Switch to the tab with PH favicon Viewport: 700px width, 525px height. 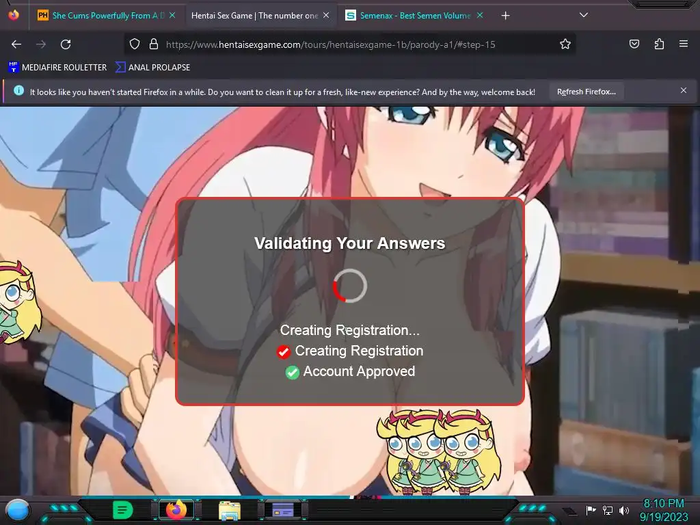click(x=106, y=16)
